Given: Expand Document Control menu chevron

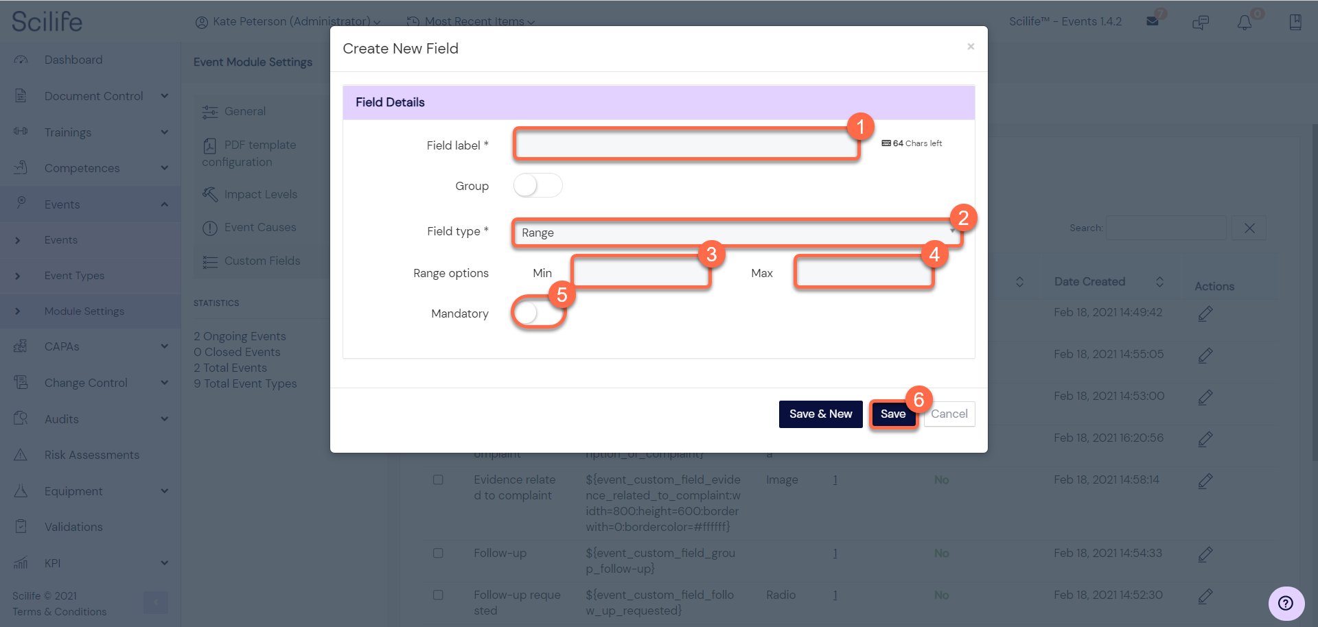Looking at the screenshot, I should [165, 95].
